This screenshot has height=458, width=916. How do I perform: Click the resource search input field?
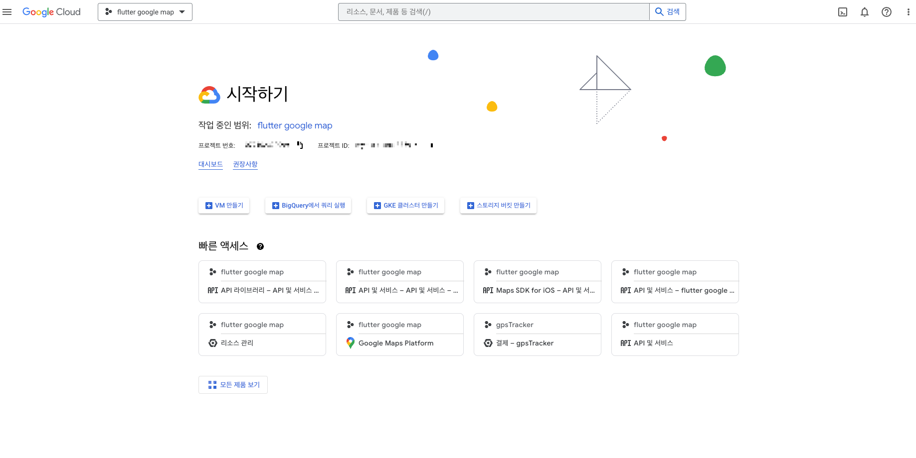[x=494, y=12]
